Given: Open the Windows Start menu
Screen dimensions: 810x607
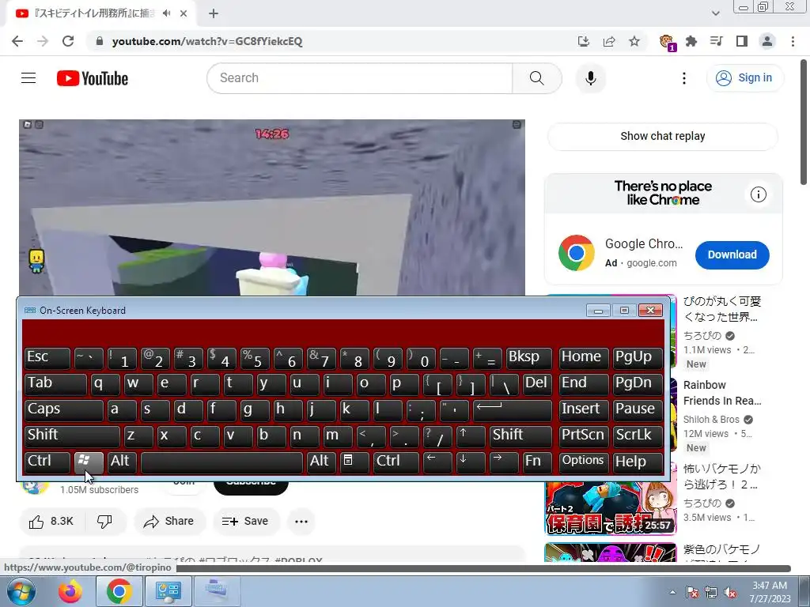Looking at the screenshot, I should (x=20, y=591).
